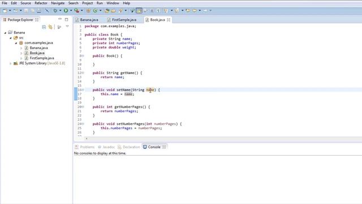Close the Package Explorer tab X
This screenshot has width=362, height=204.
(x=37, y=20)
